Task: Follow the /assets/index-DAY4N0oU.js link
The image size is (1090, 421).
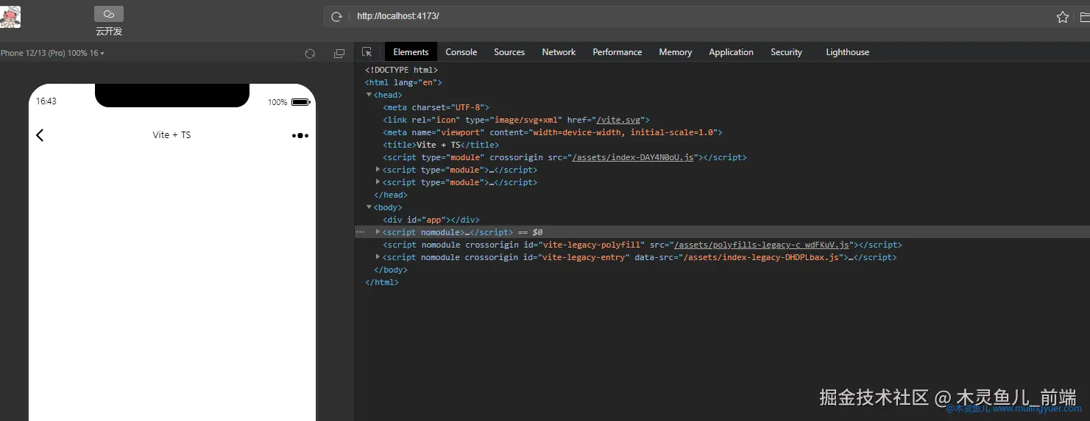Action: (632, 157)
